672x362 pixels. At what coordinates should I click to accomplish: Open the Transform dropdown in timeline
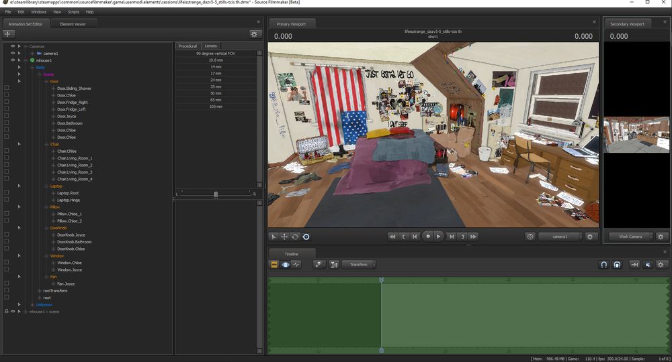(360, 265)
